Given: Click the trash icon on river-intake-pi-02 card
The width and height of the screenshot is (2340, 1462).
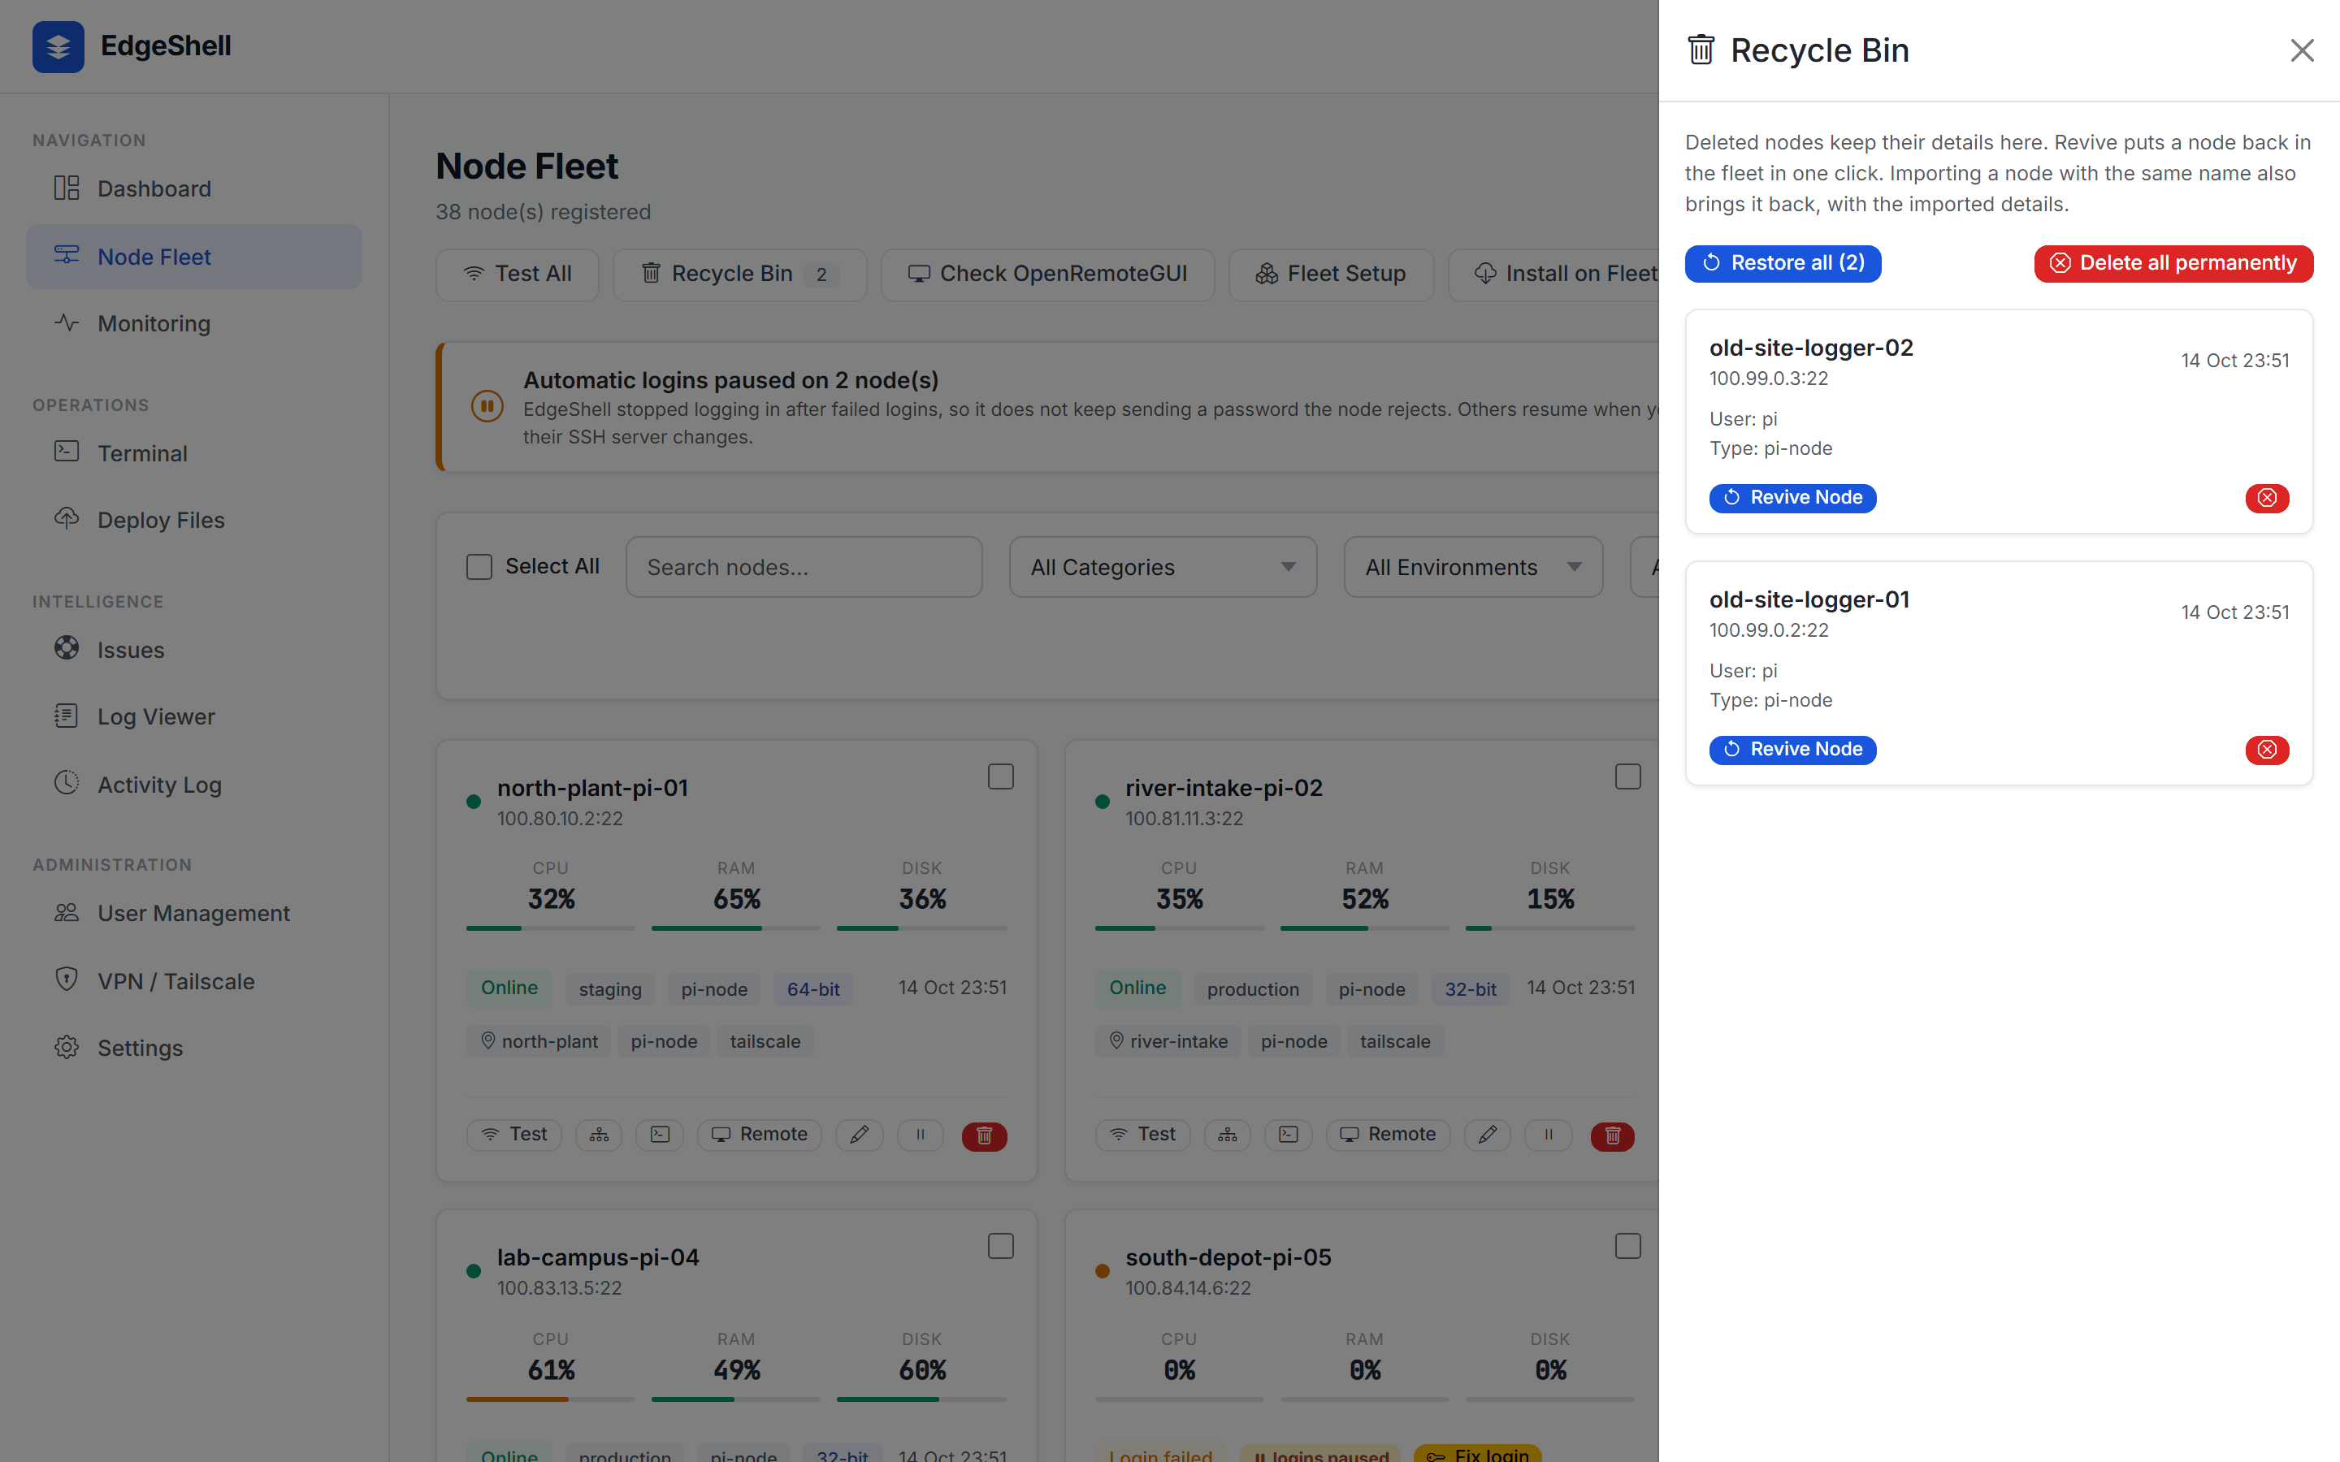Looking at the screenshot, I should [1612, 1135].
